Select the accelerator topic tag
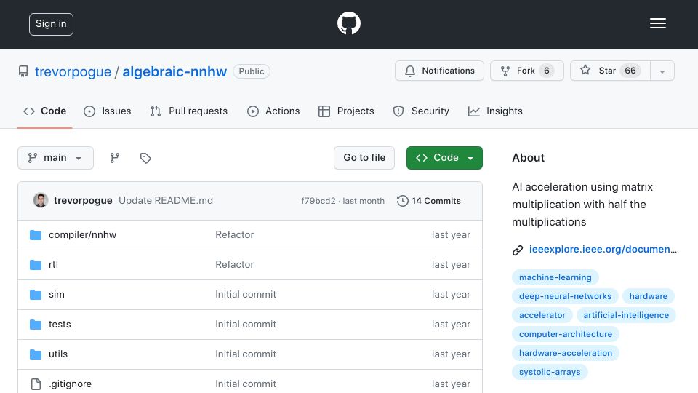Image resolution: width=698 pixels, height=393 pixels. [x=542, y=315]
